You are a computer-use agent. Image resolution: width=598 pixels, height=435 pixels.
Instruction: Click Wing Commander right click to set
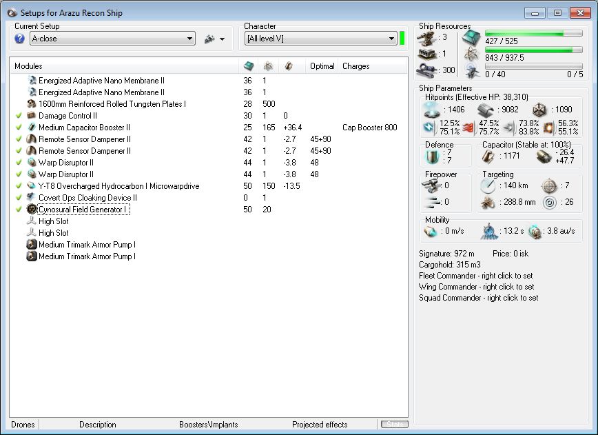(476, 287)
